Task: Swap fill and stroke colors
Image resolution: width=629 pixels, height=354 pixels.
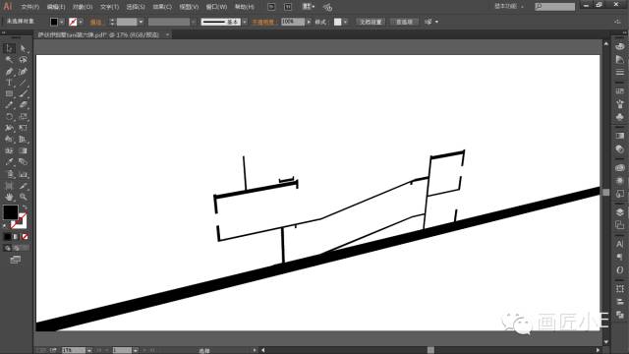Action: pos(25,207)
